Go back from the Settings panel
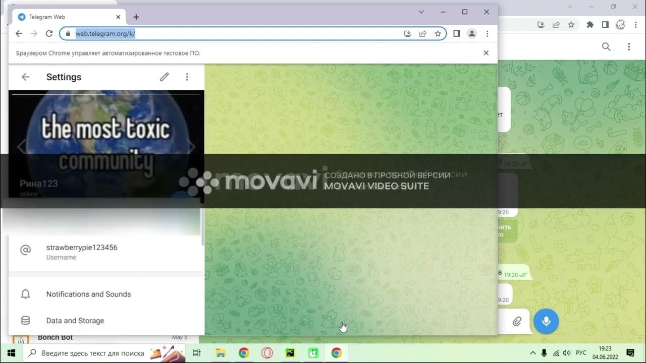The image size is (646, 363). 25,77
